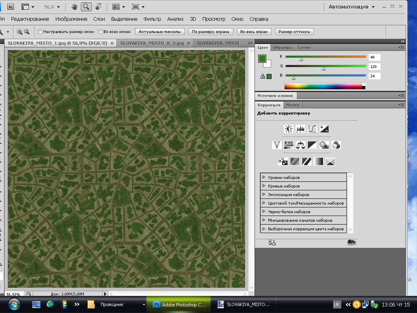The width and height of the screenshot is (417, 313).
Task: Toggle the 'Во всех окнах' checkbox
Action: click(x=100, y=31)
